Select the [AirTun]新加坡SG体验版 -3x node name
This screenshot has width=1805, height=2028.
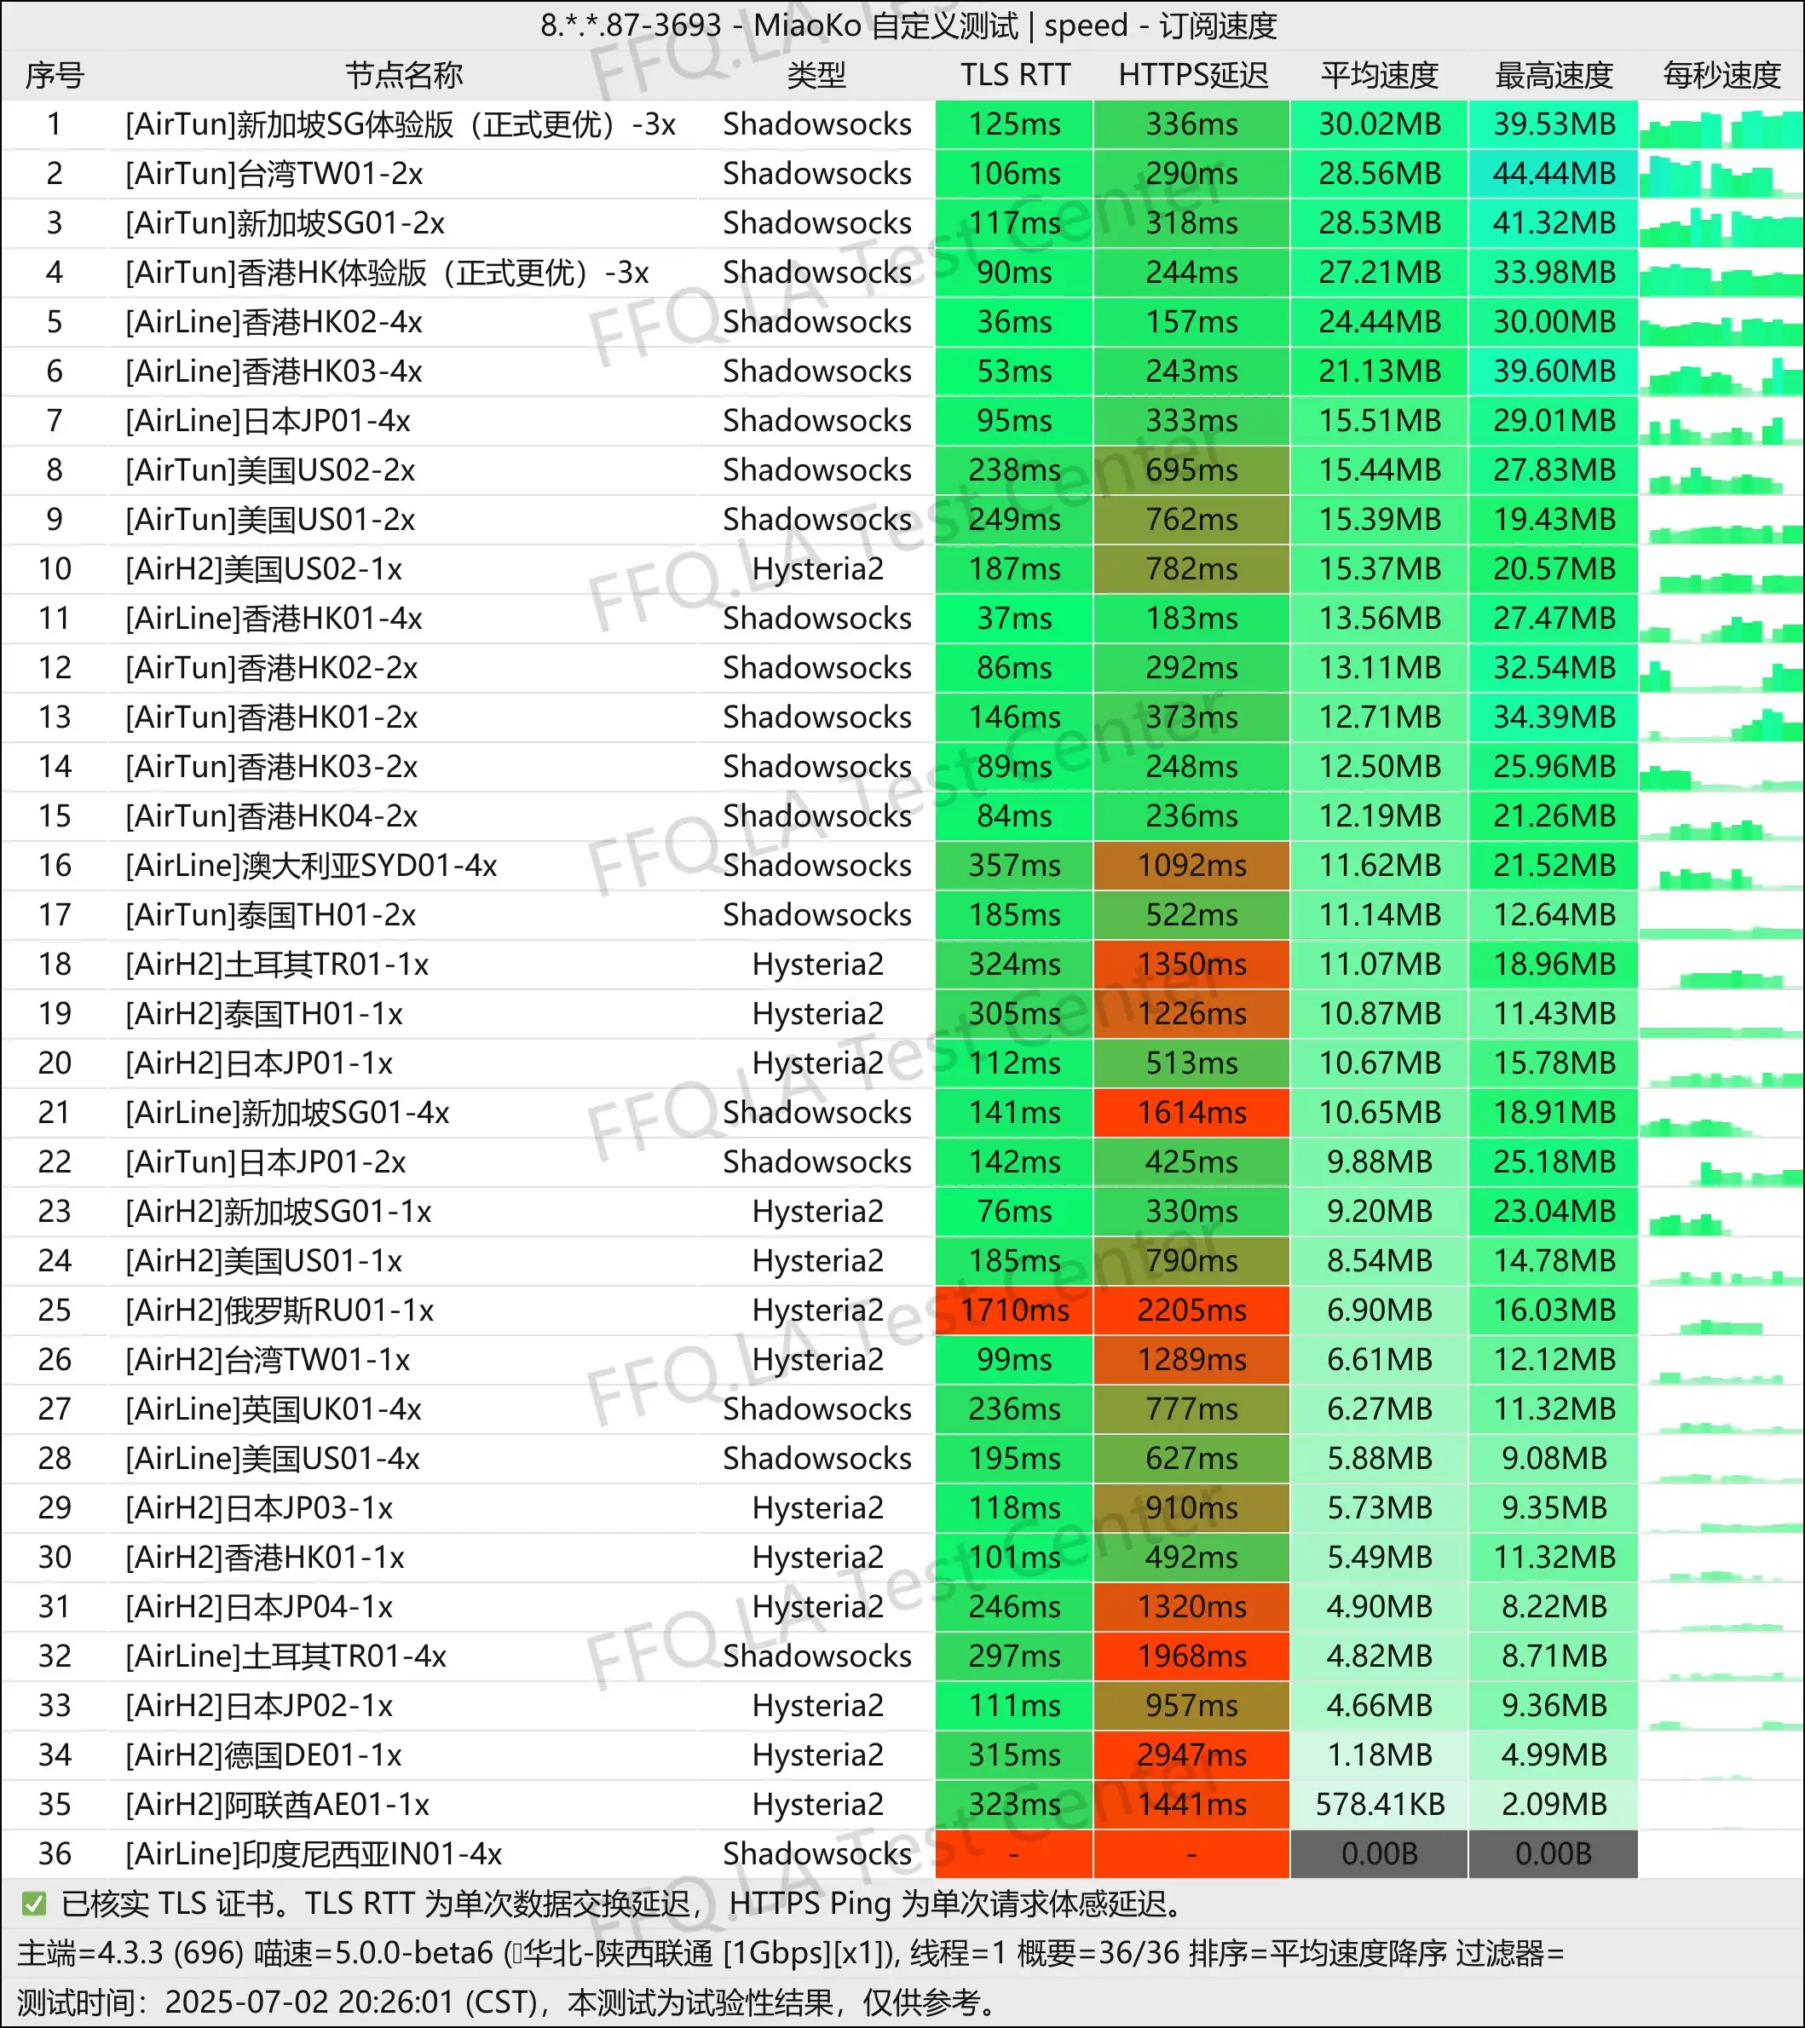[x=400, y=124]
